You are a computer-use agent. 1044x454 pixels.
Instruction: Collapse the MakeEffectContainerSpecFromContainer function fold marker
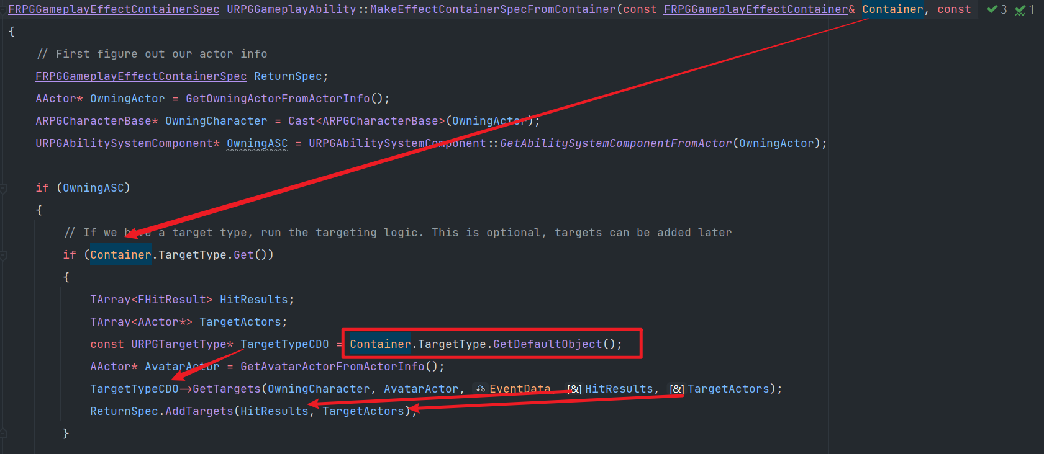3,10
